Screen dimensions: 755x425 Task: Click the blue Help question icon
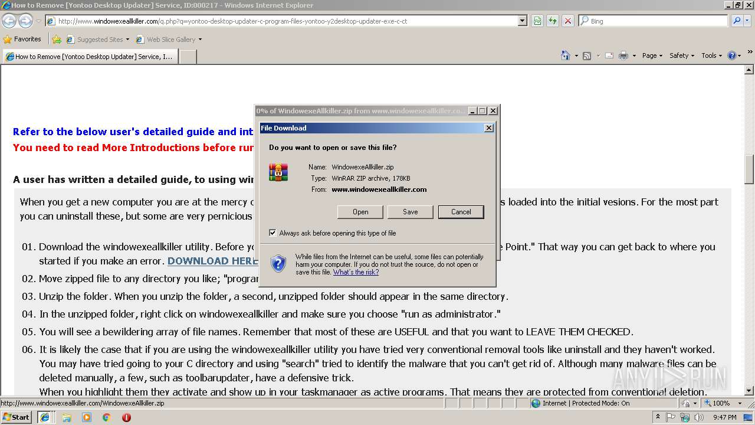pyautogui.click(x=732, y=55)
